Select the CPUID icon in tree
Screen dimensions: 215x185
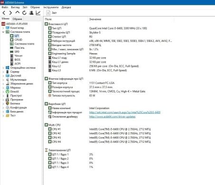[x=12, y=40]
